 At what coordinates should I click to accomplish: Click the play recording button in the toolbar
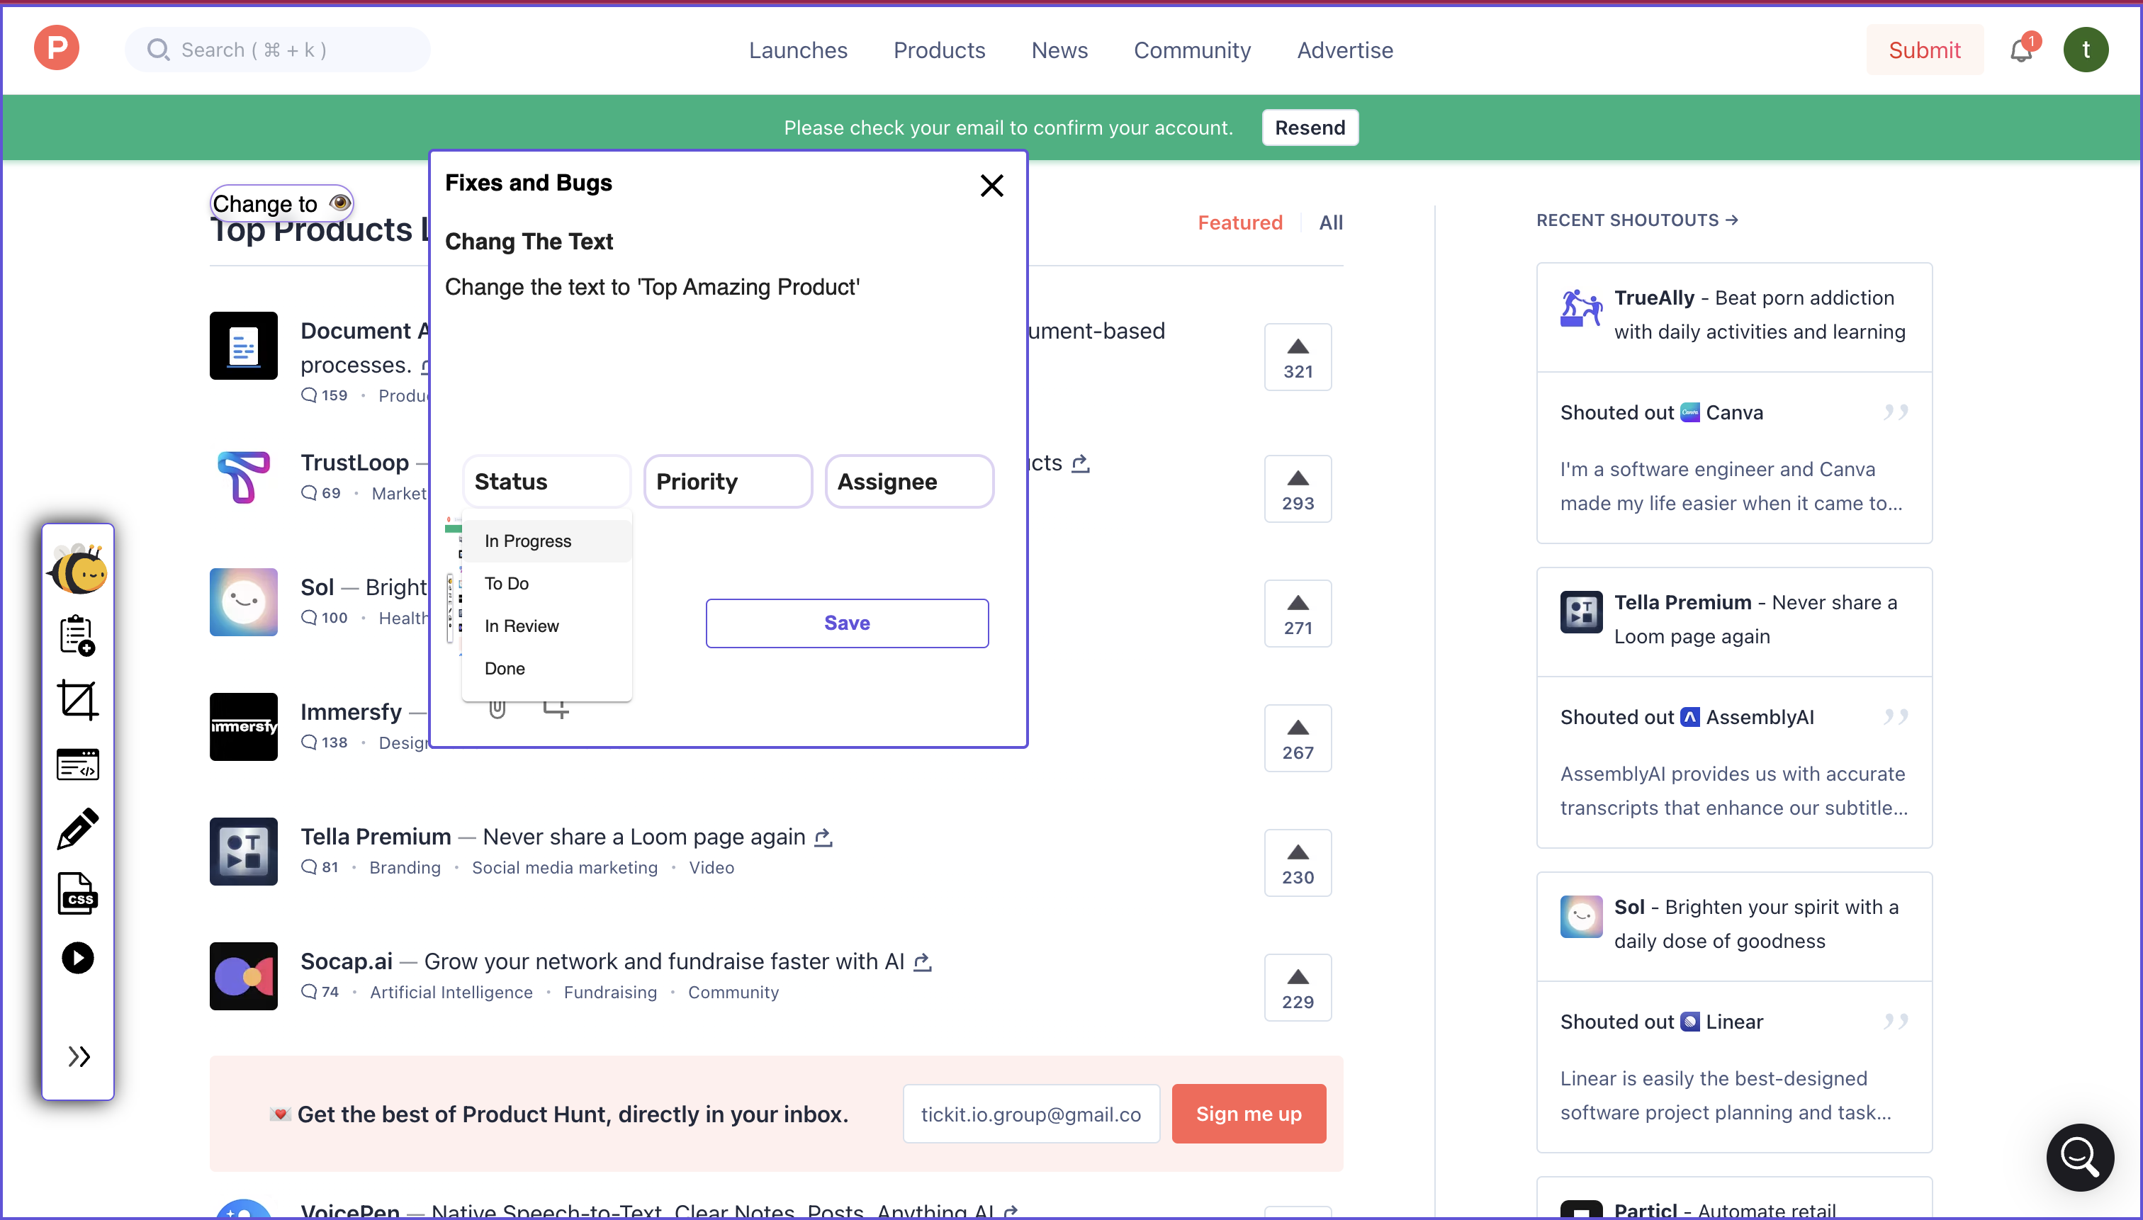pyautogui.click(x=77, y=958)
